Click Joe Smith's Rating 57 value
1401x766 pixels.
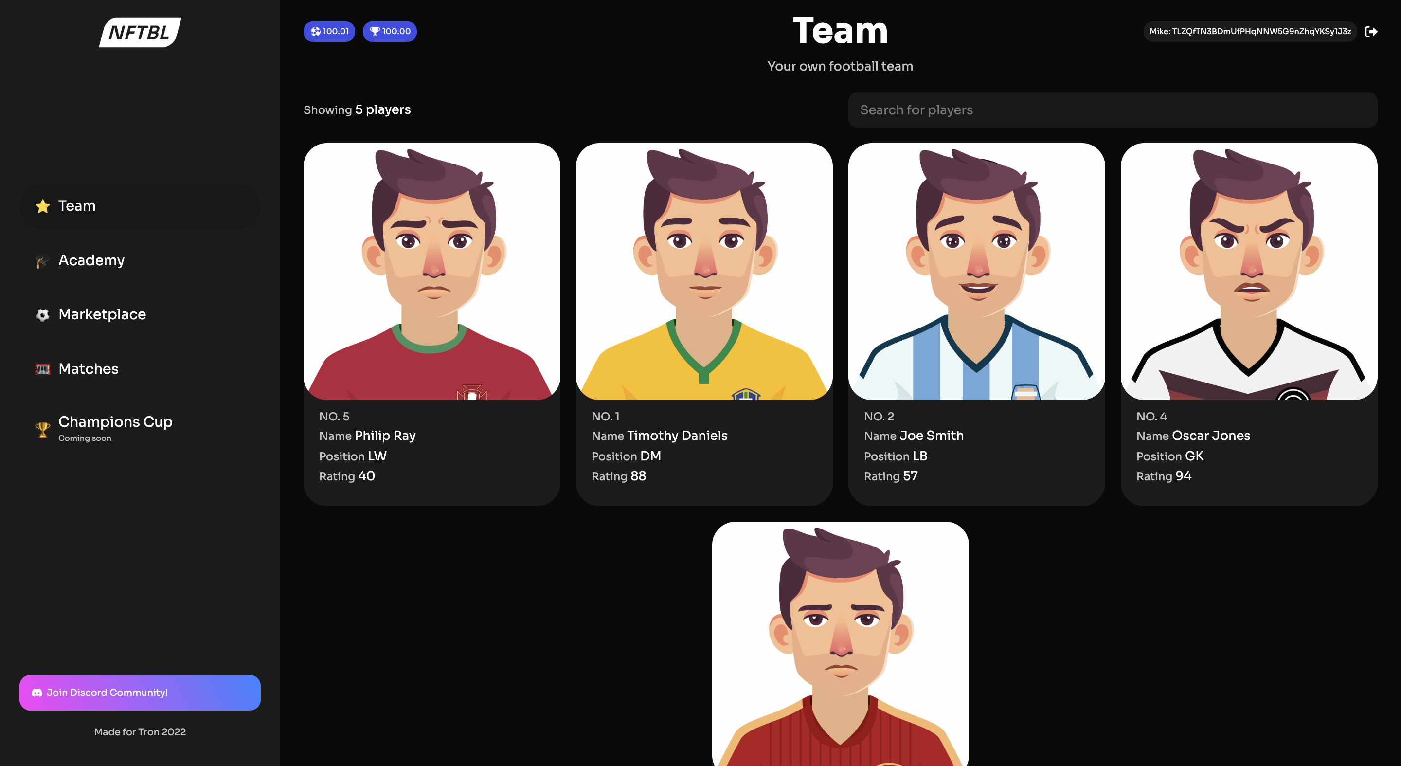(x=911, y=476)
